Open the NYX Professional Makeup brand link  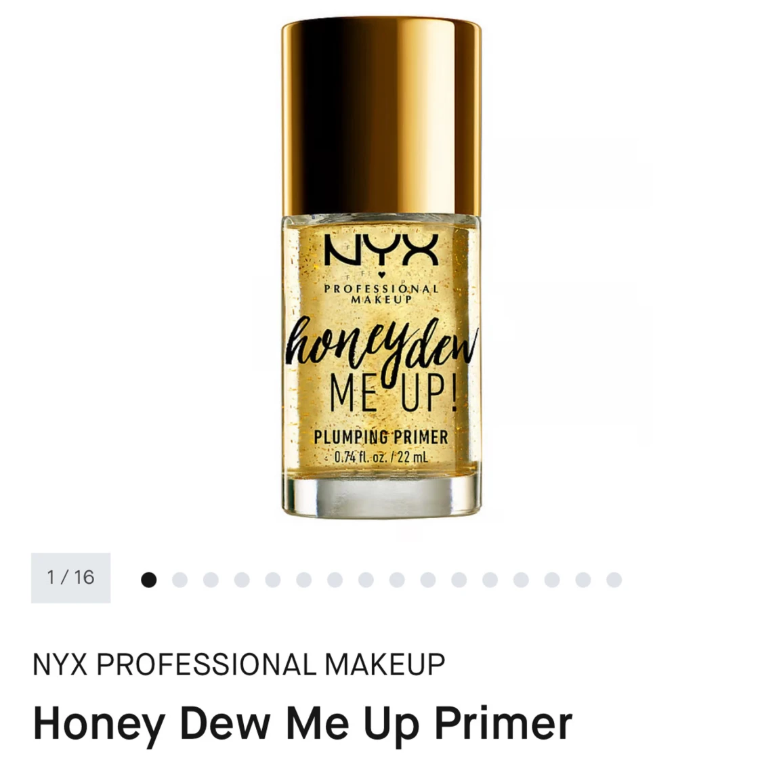[238, 664]
